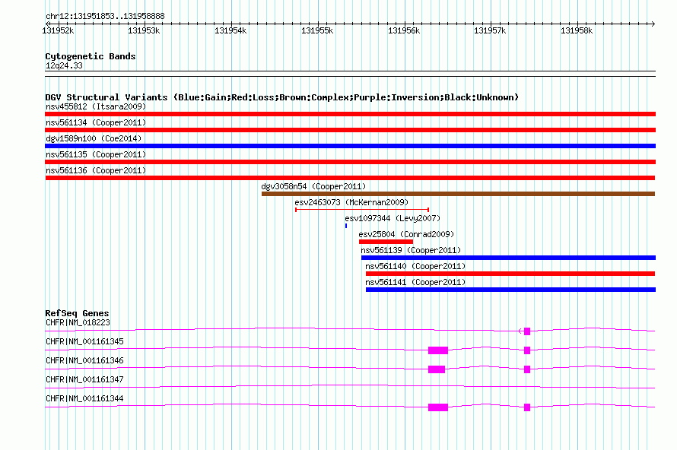Click the dgv1589n100 (Coe2014) label
Screen dimensions: 677x450
coord(94,138)
